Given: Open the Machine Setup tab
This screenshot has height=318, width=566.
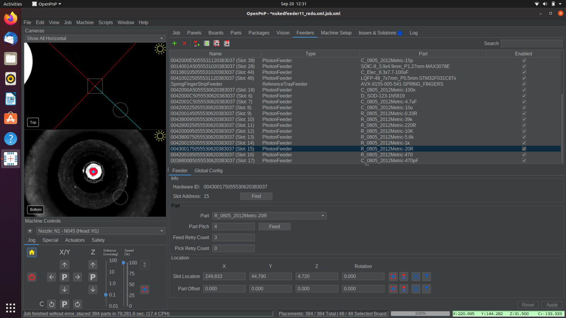Looking at the screenshot, I should coord(336,33).
